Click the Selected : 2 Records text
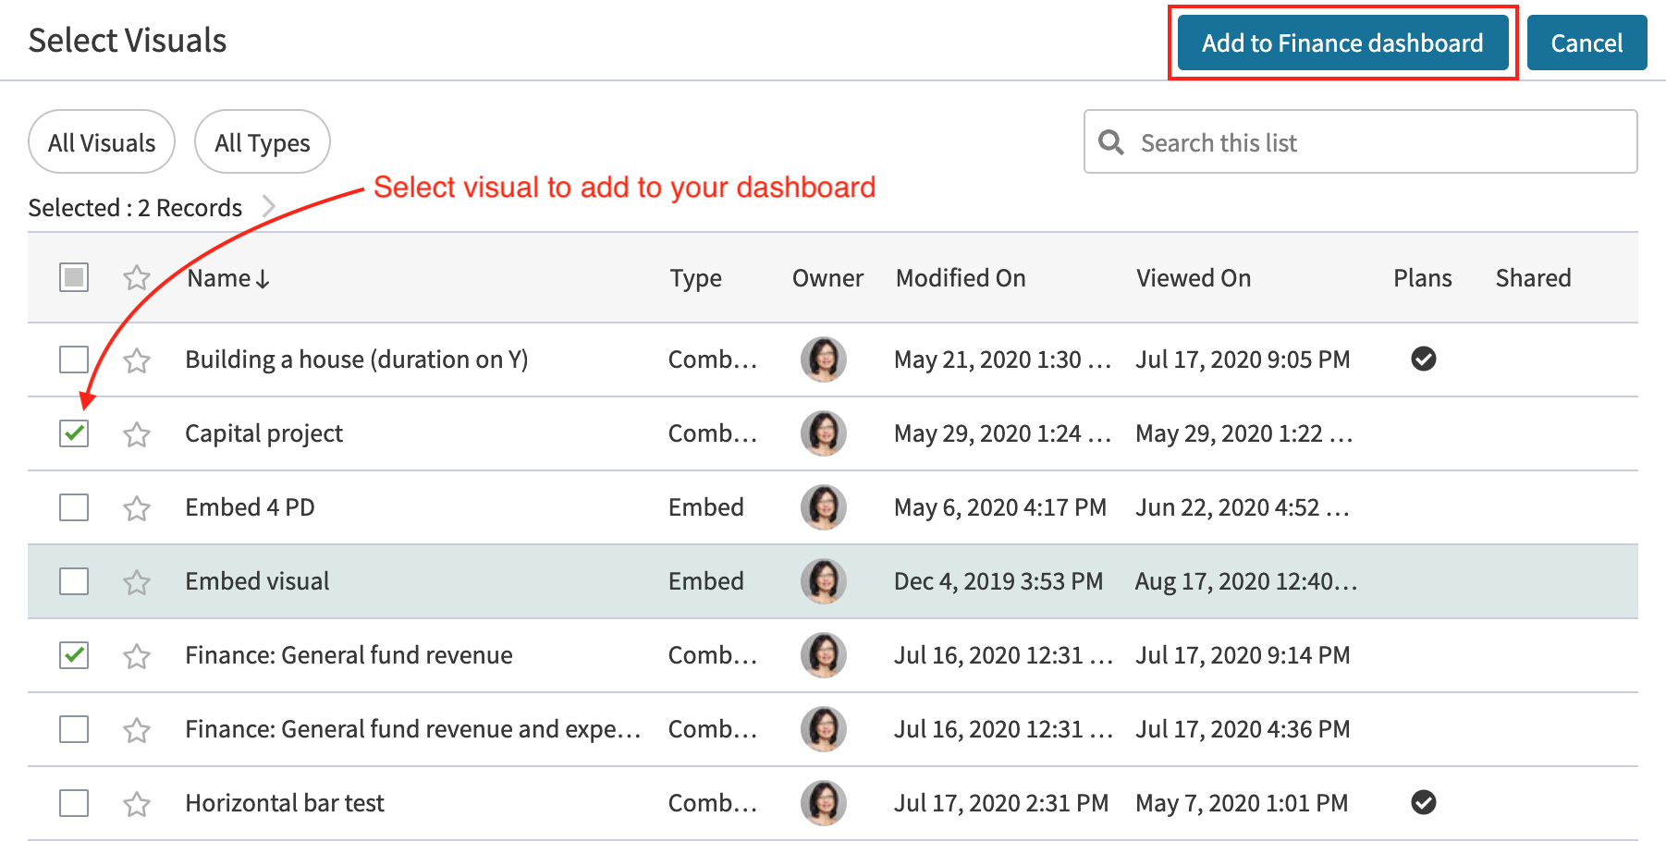The image size is (1666, 841). [x=135, y=207]
